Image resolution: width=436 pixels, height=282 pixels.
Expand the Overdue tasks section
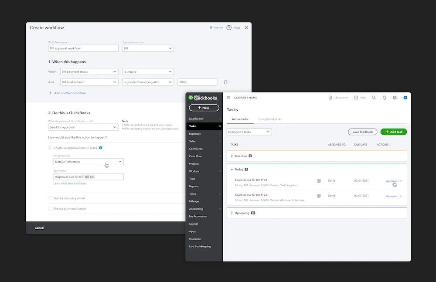click(x=232, y=156)
